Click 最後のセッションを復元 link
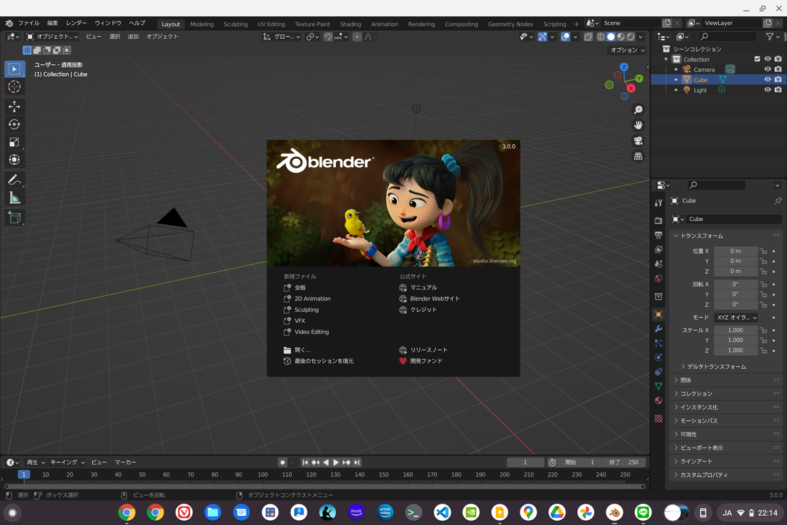Screen dimensions: 787x525 [x=319, y=361]
